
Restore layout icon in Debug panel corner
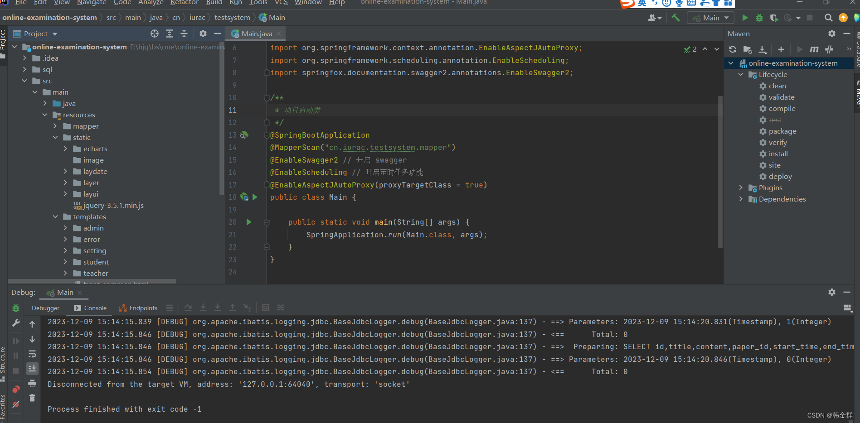pyautogui.click(x=847, y=308)
